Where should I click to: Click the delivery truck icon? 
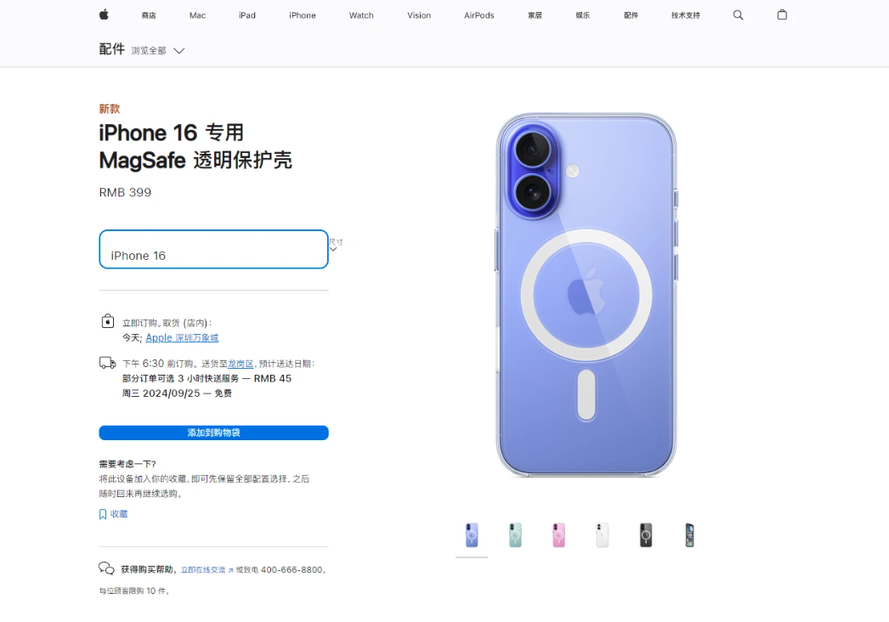tap(107, 363)
